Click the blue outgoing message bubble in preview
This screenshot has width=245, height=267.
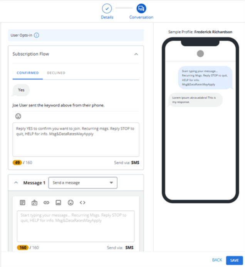tap(205, 78)
